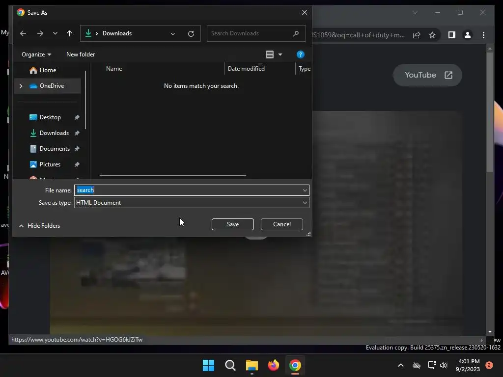Sort by Name column header

point(114,69)
